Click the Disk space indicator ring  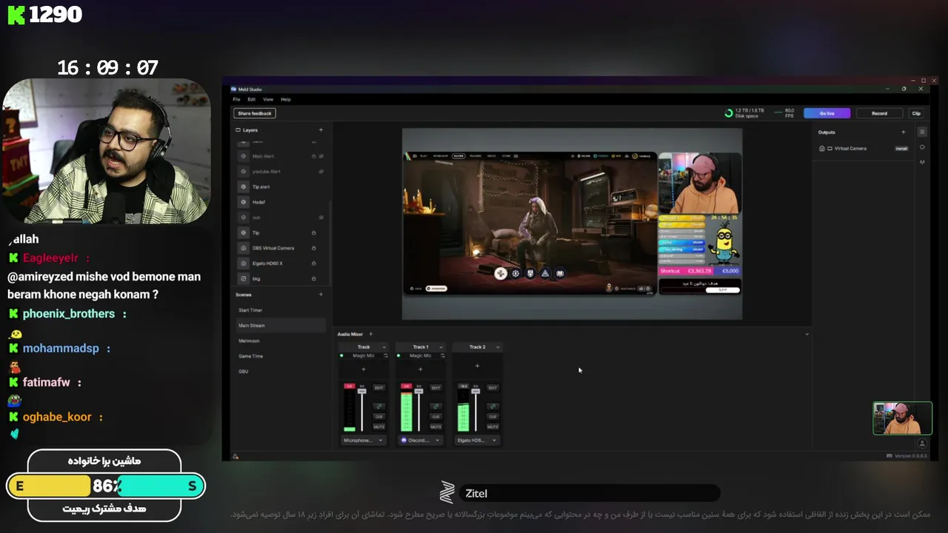click(729, 113)
